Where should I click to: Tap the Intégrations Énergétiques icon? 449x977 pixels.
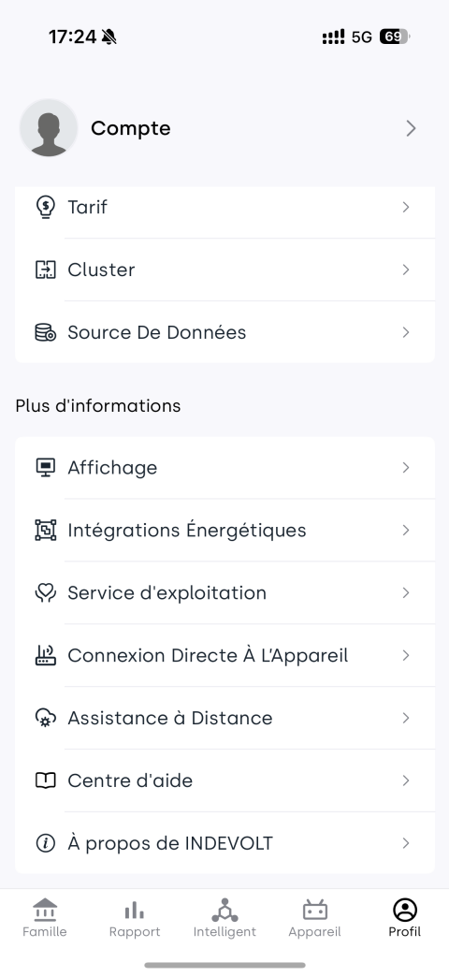[x=45, y=531]
